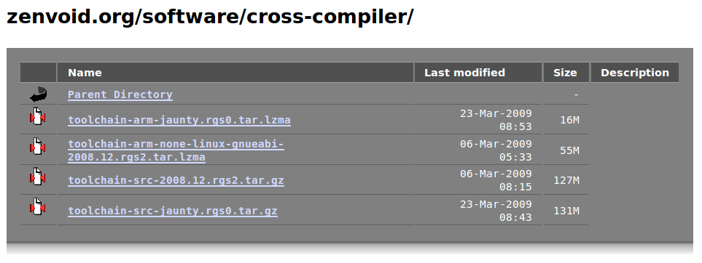Click the 23-Mar-2009 08:53 date cell
This screenshot has width=702, height=263.
pos(496,120)
